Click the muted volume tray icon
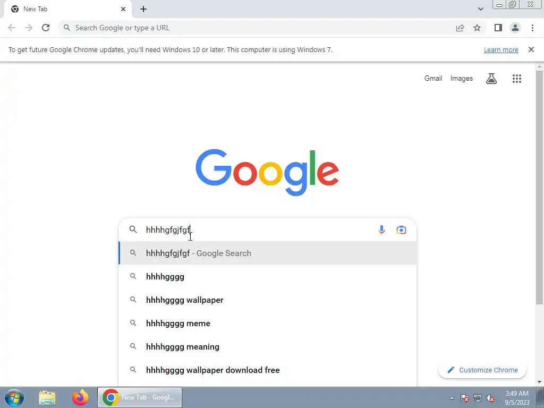 click(490, 398)
